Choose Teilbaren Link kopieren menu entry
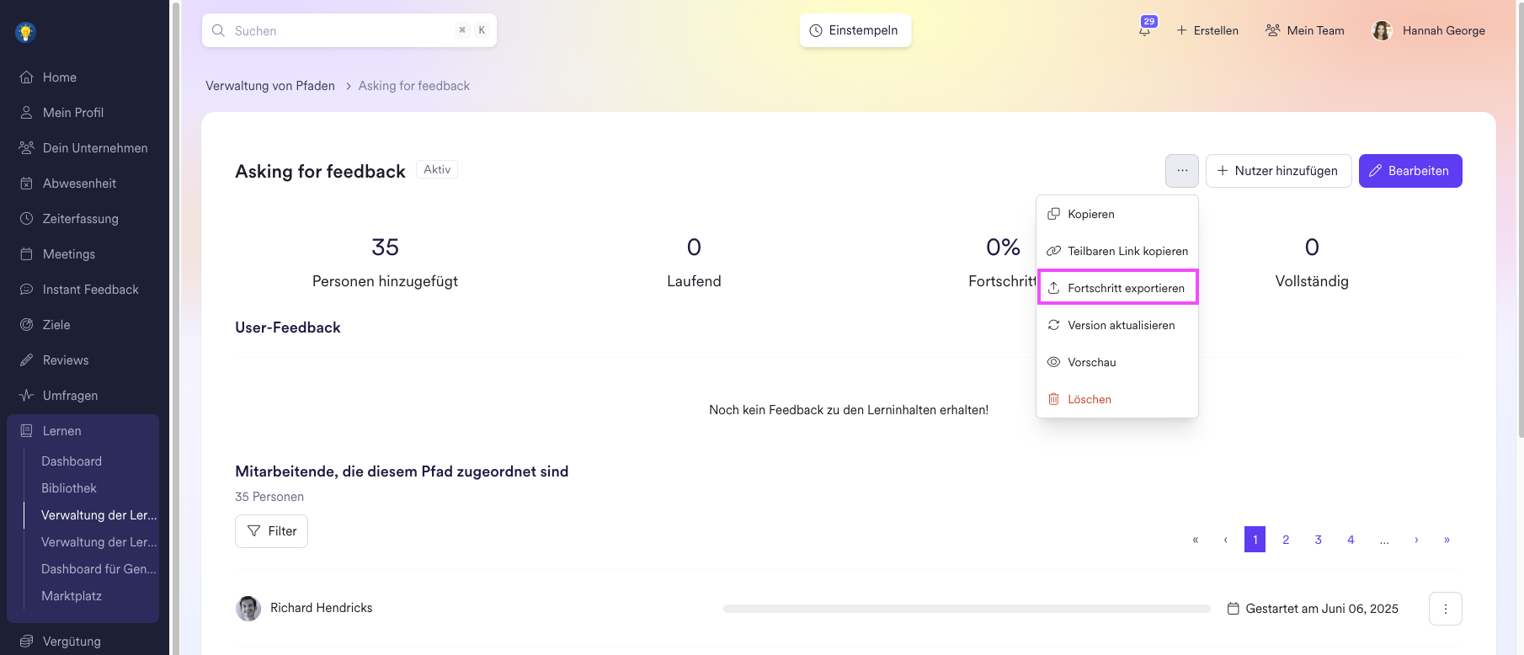1524x655 pixels. [x=1127, y=251]
